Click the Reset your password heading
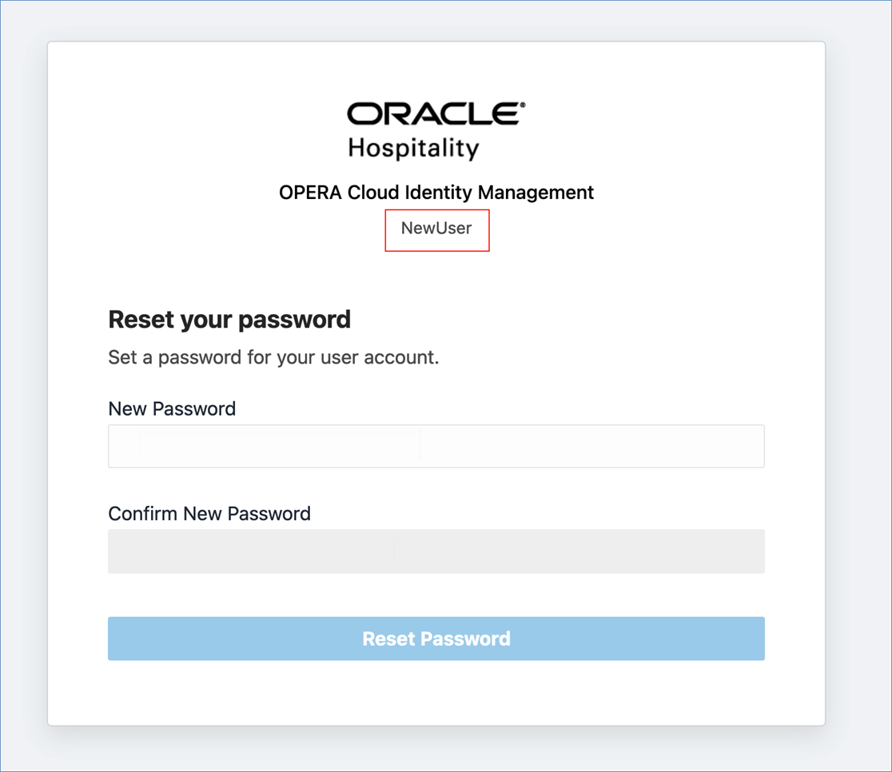892x772 pixels. click(229, 319)
